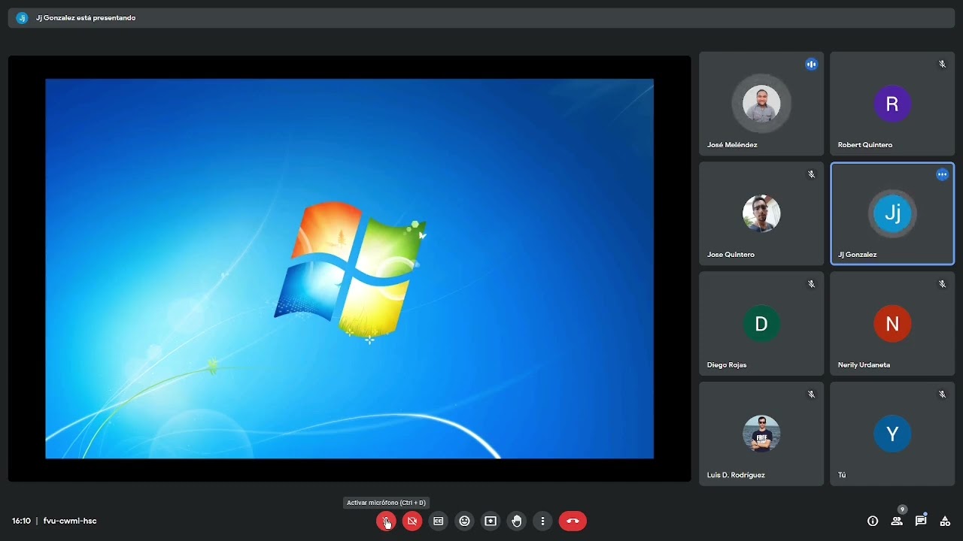Open the activities panel
This screenshot has width=963, height=541.
point(945,521)
